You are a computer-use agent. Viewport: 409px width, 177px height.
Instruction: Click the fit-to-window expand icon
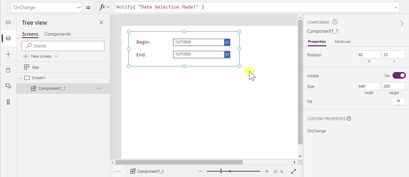(x=294, y=171)
